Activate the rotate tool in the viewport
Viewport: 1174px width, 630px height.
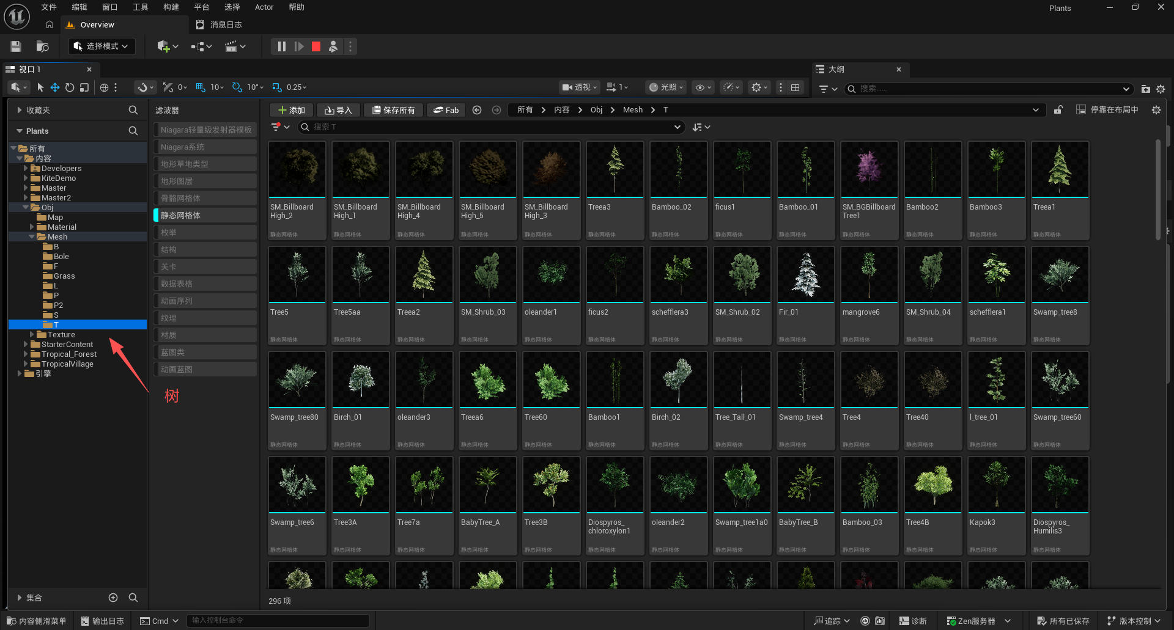[x=70, y=87]
